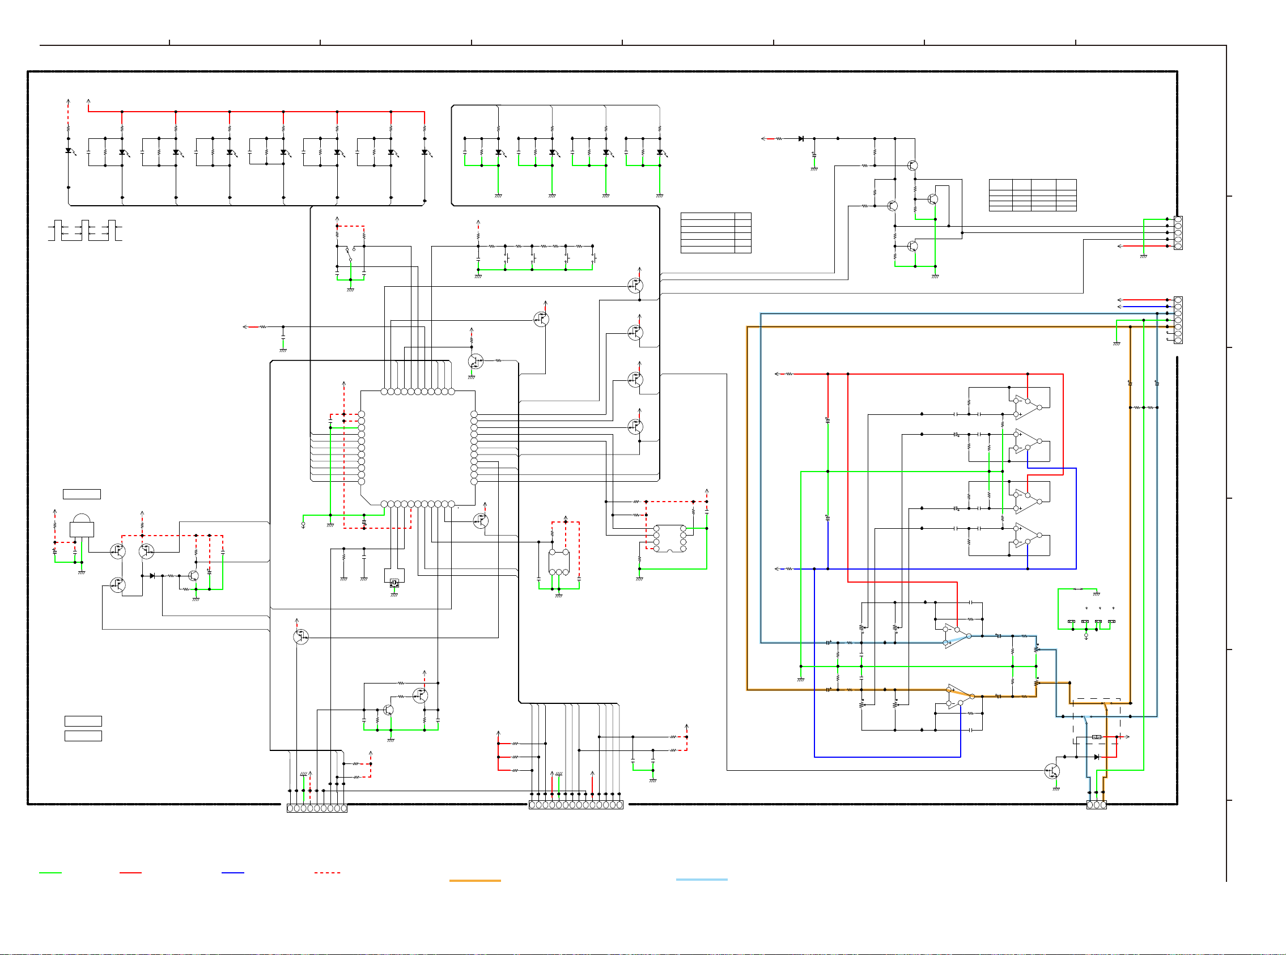This screenshot has width=1286, height=955.
Task: Click the nine-pin connector at bottom left
Action: [x=317, y=808]
